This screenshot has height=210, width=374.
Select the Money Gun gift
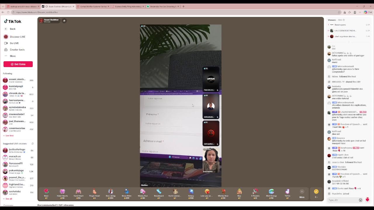pyautogui.click(x=143, y=192)
